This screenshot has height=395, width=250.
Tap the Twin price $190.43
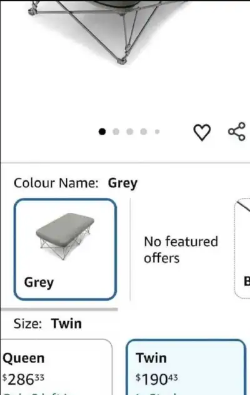(x=157, y=379)
